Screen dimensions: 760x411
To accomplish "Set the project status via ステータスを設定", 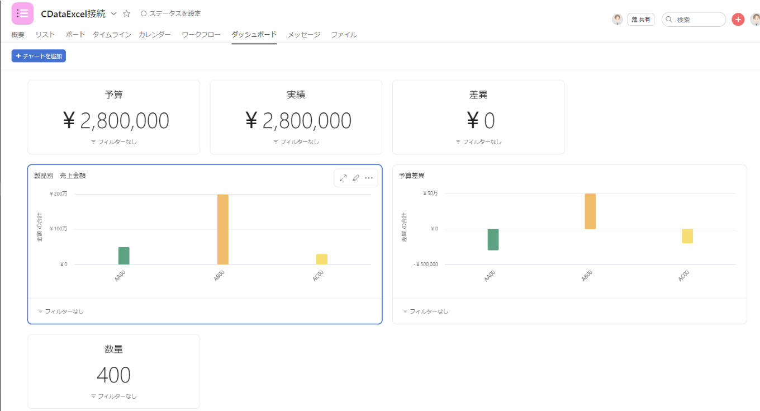I will coord(171,13).
